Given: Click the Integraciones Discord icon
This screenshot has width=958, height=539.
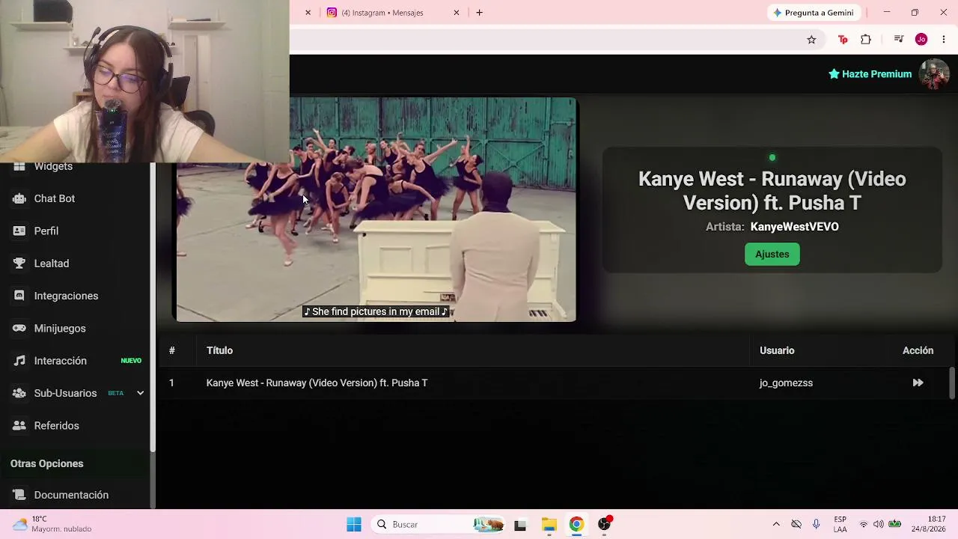Looking at the screenshot, I should click(19, 296).
